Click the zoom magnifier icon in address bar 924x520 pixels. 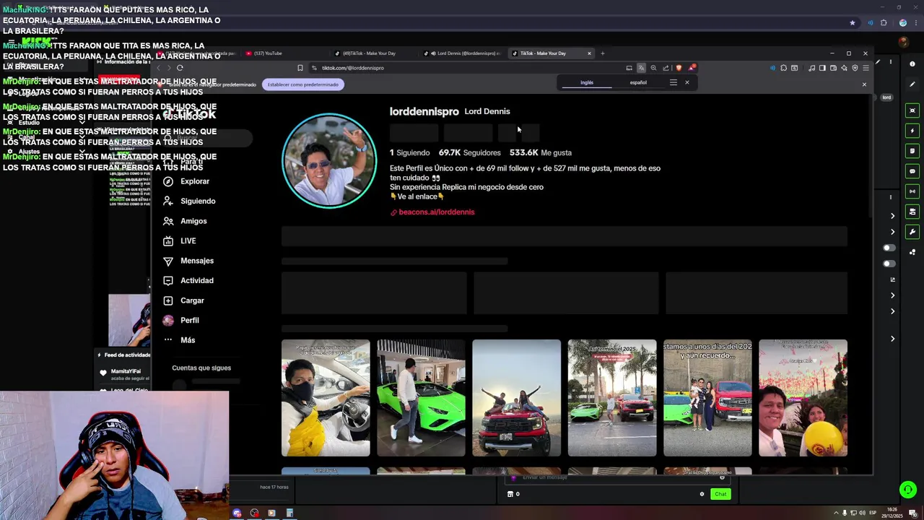coord(653,68)
